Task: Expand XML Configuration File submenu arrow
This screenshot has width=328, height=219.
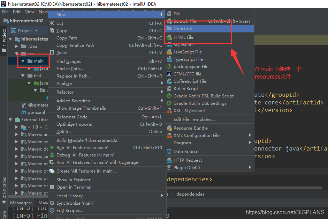Action: pyautogui.click(x=250, y=135)
